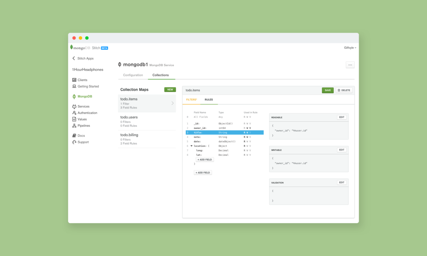The width and height of the screenshot is (427, 256).
Task: Select the _id field row
Action: coord(225,123)
